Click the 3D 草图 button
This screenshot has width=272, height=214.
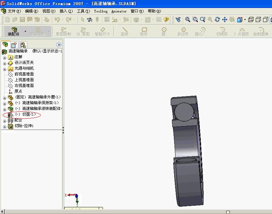(x=83, y=31)
